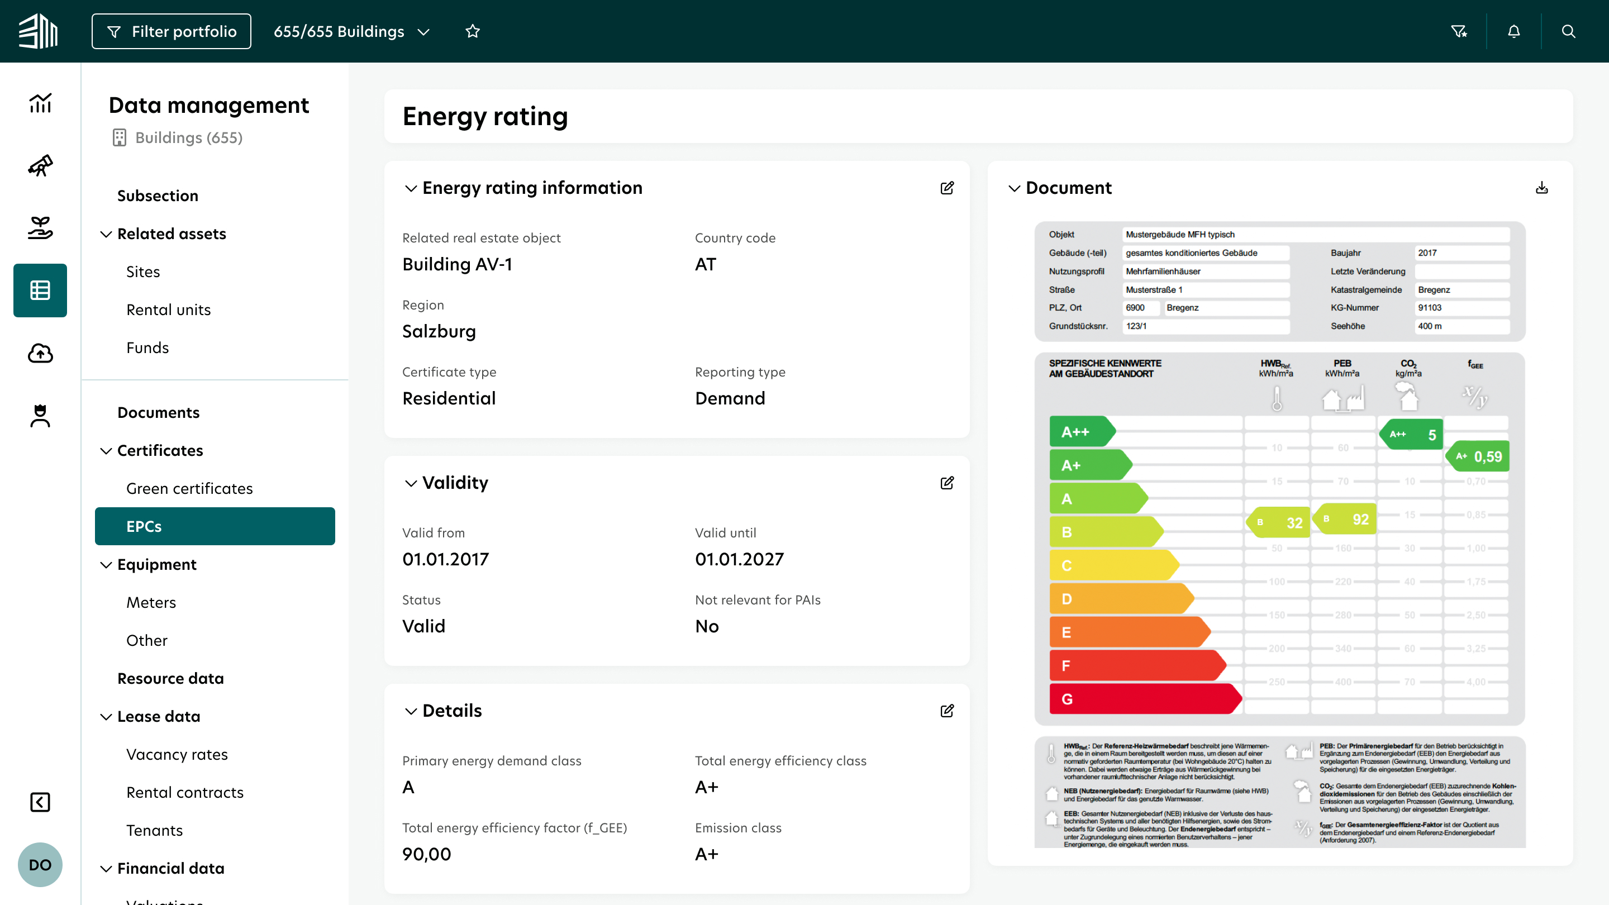Viewport: 1609px width, 905px height.
Task: Open the data management table icon
Action: [x=40, y=290]
